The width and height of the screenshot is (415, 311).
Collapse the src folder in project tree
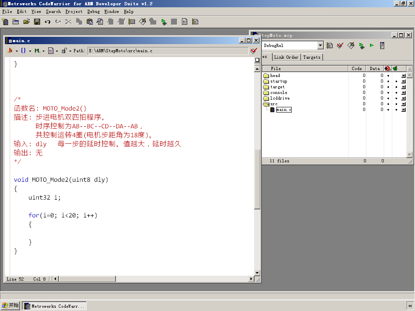267,104
